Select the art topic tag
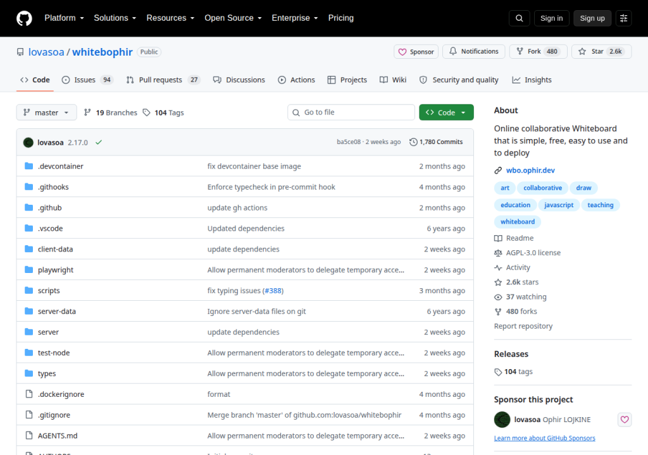The image size is (648, 455). [x=505, y=188]
